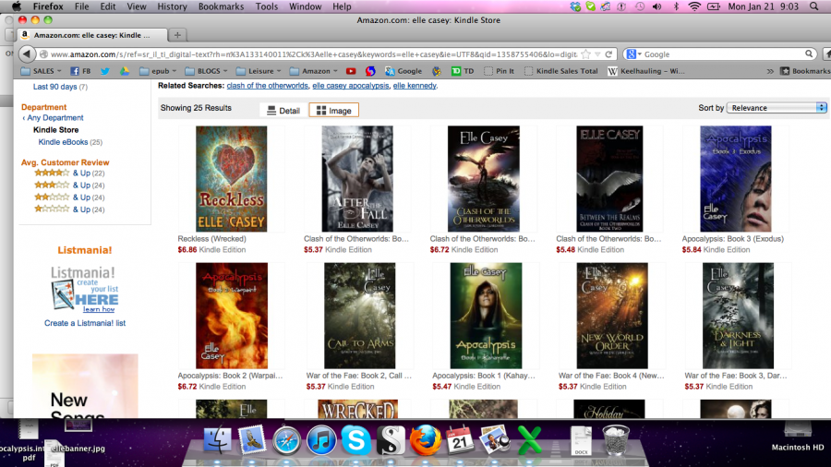This screenshot has height=467, width=831.
Task: Filter by Last 90 days
Action: point(55,87)
